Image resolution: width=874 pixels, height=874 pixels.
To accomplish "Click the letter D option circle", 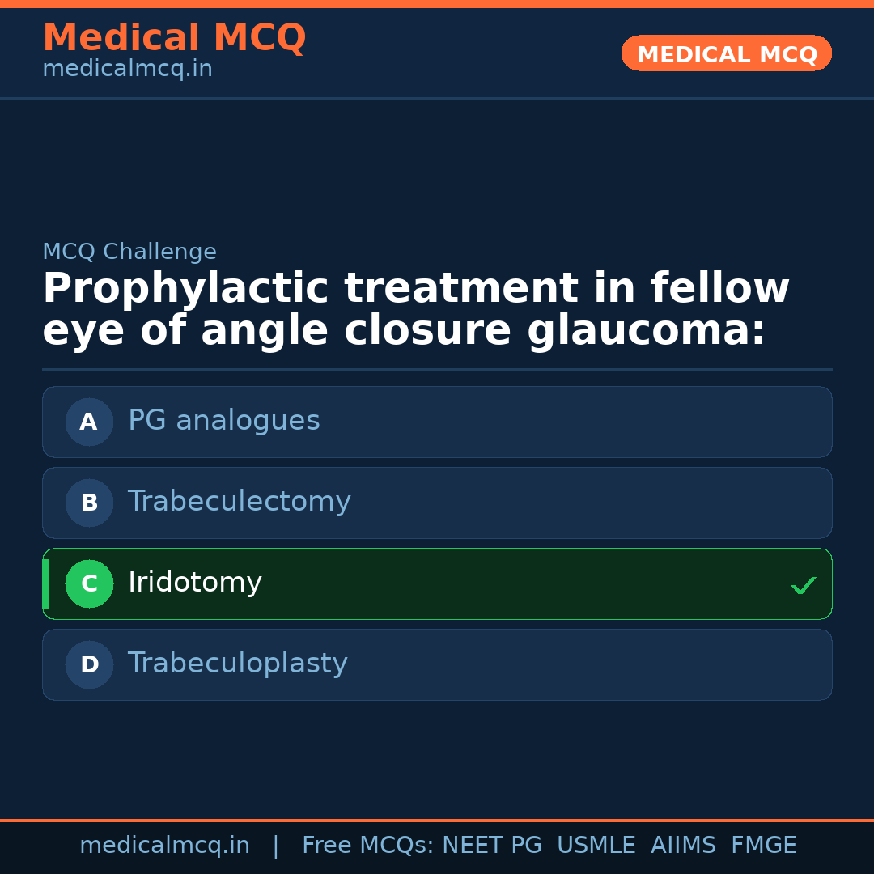I will click(x=89, y=664).
